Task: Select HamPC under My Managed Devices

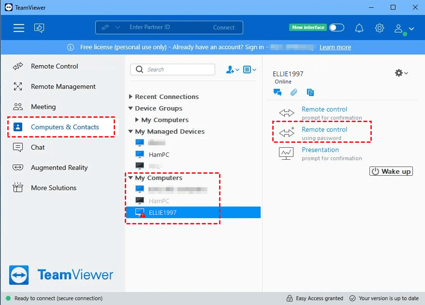Action: click(x=159, y=154)
